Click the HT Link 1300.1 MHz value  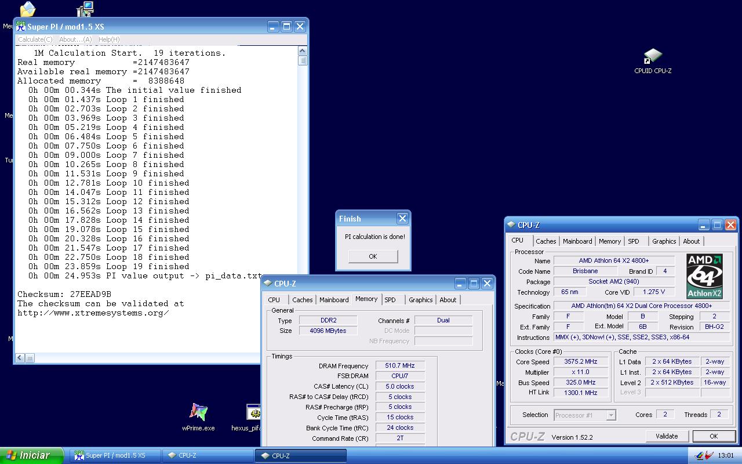coord(580,393)
